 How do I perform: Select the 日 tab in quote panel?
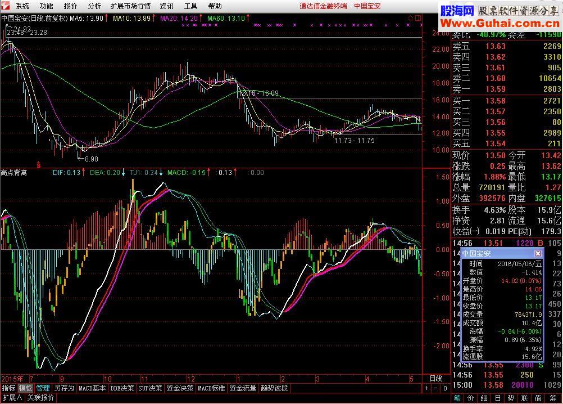coord(498,398)
